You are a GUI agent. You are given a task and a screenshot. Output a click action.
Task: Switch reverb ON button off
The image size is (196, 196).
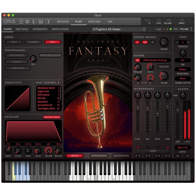[x=138, y=60]
